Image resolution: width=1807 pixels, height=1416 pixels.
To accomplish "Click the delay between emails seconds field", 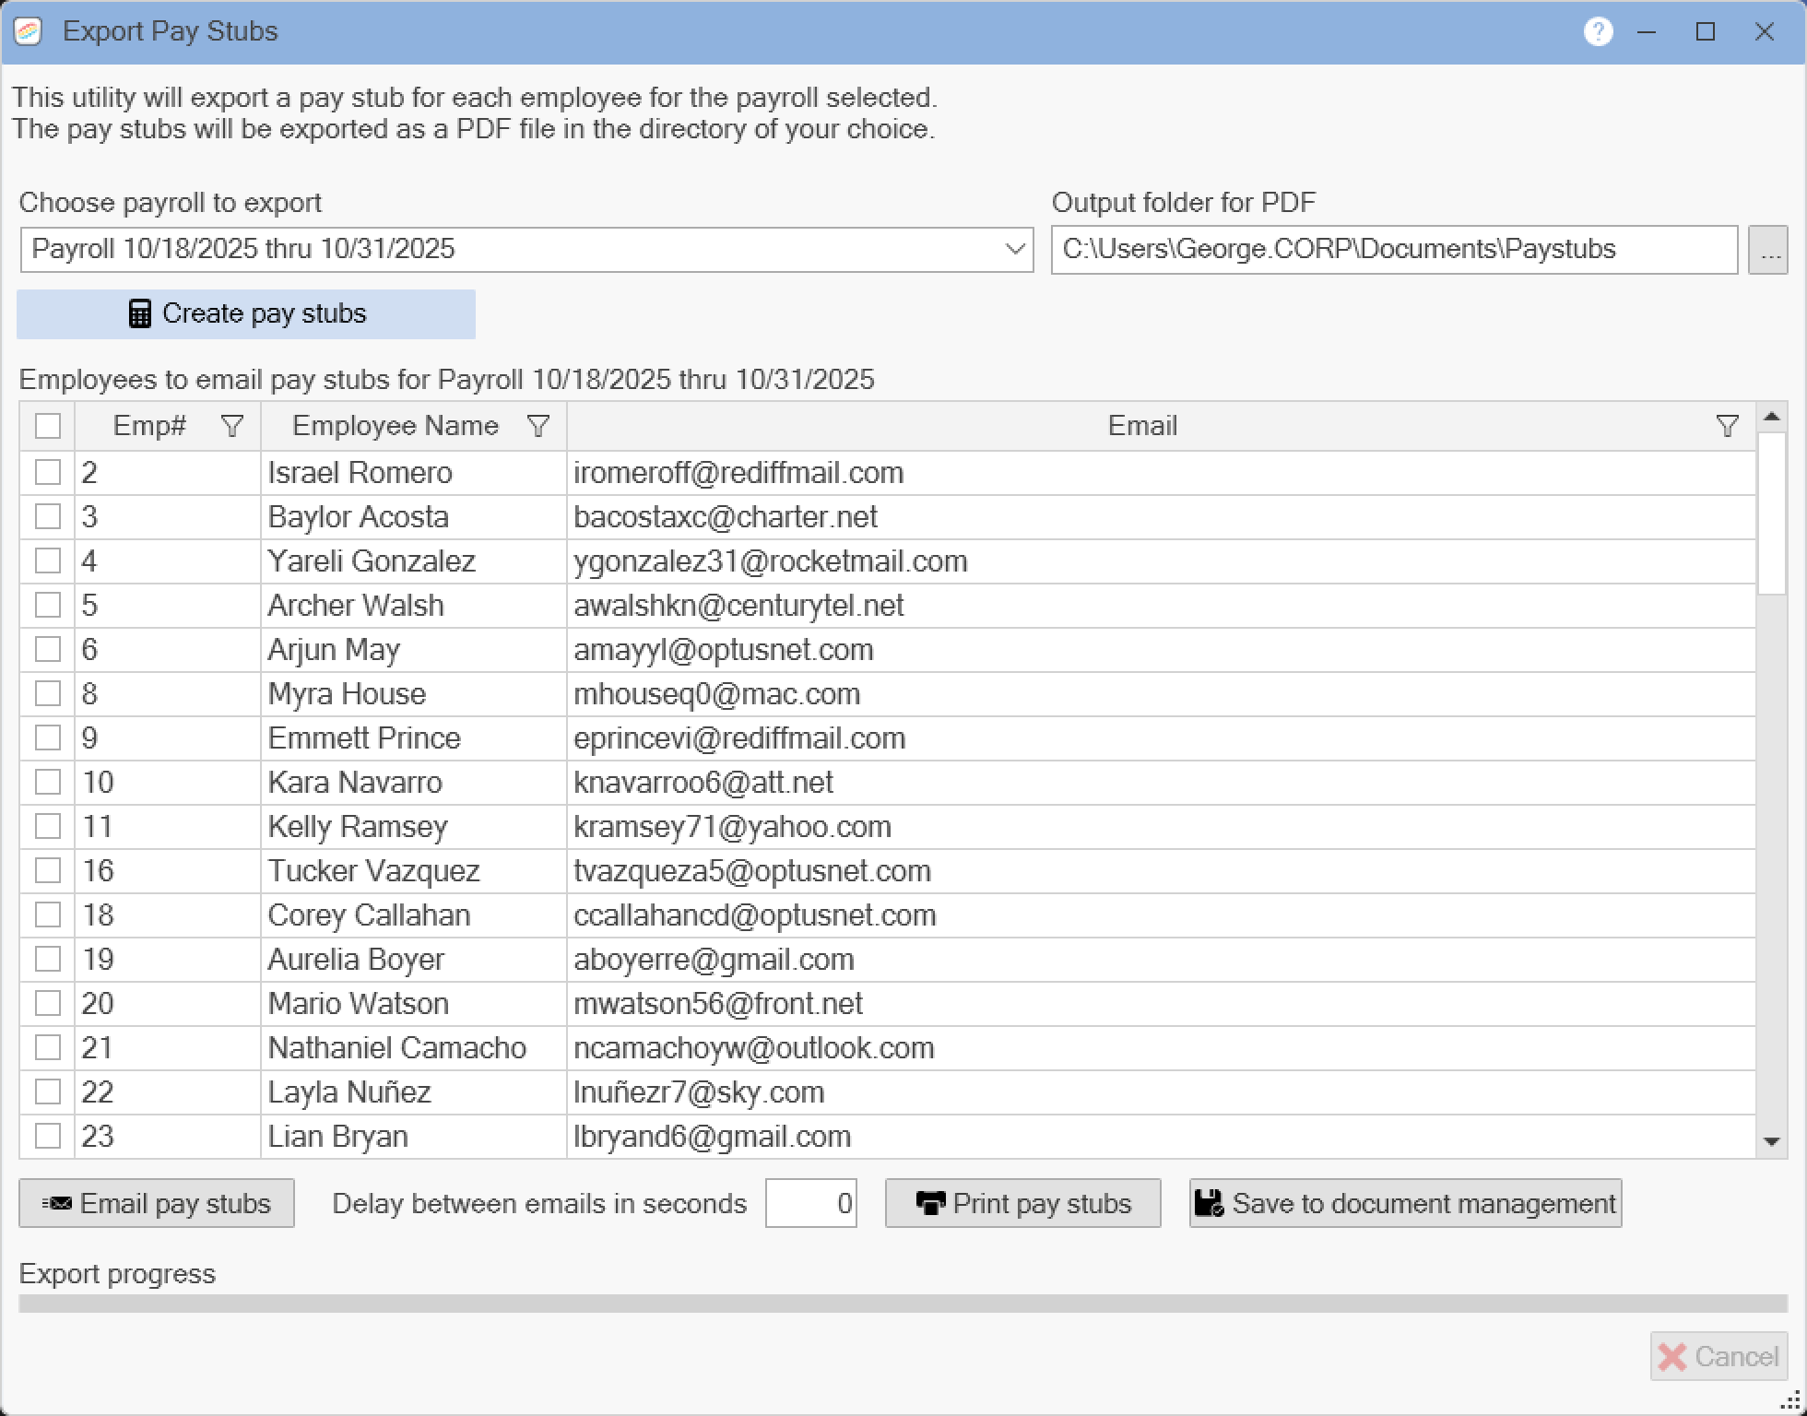I will coord(810,1204).
